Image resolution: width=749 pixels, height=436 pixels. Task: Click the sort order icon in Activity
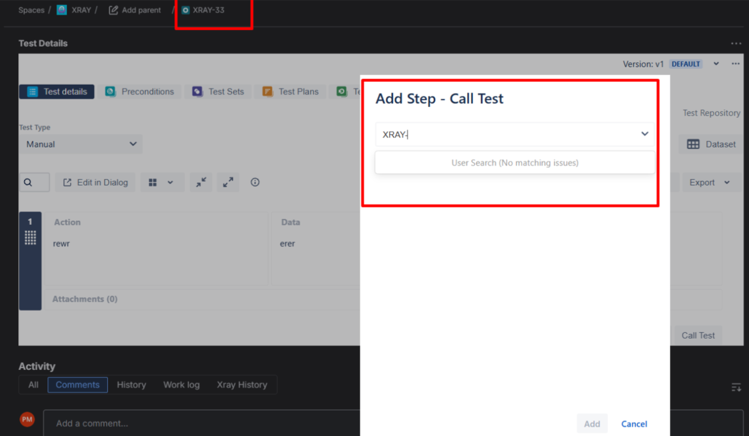tap(736, 388)
